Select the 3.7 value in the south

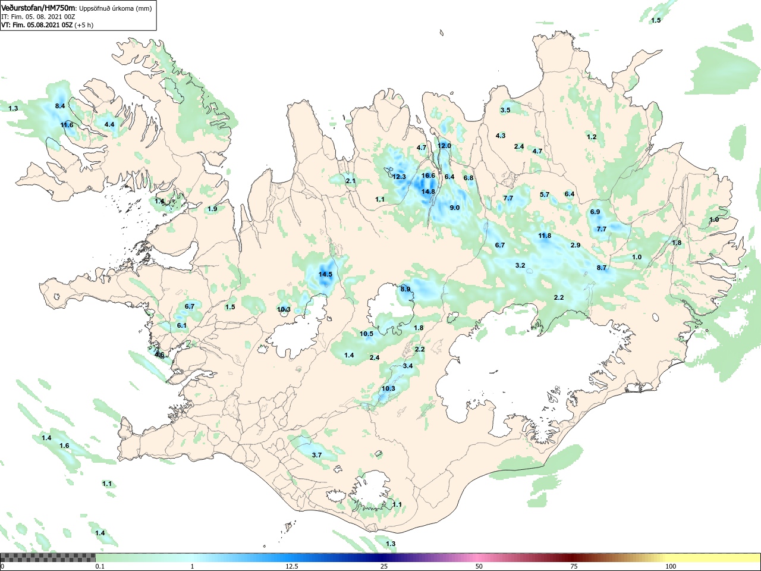317,455
